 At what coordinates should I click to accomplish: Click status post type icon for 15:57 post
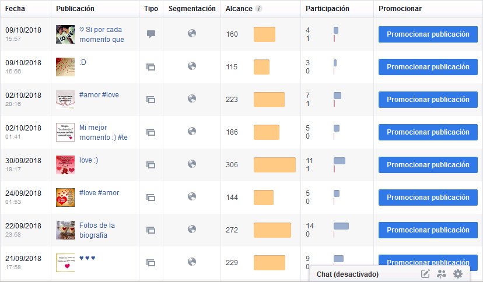tap(151, 34)
